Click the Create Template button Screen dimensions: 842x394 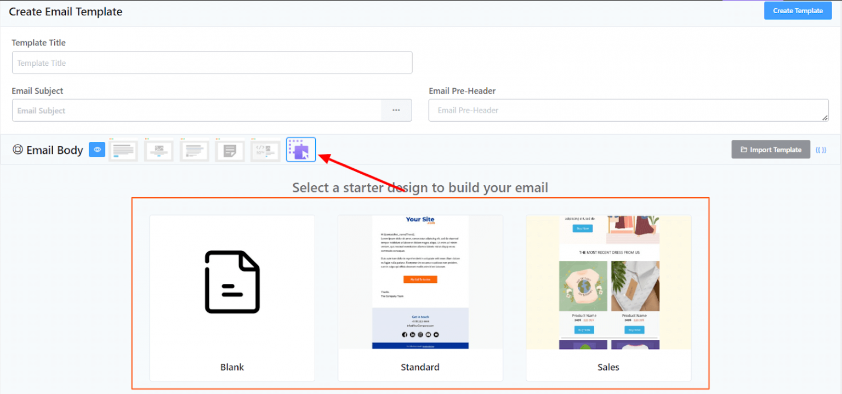[x=798, y=10]
